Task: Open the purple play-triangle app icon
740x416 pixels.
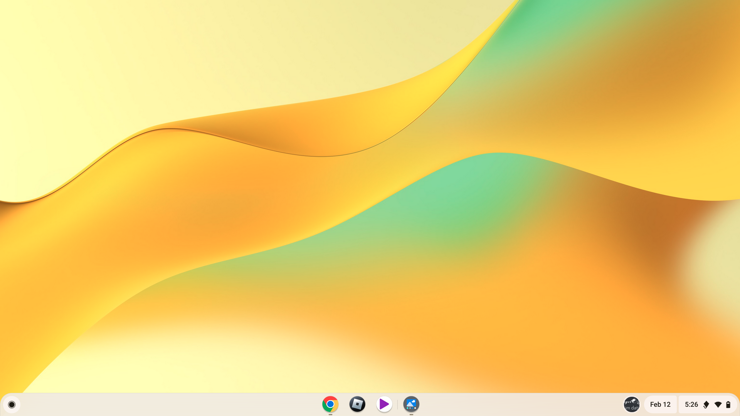Action: [384, 404]
